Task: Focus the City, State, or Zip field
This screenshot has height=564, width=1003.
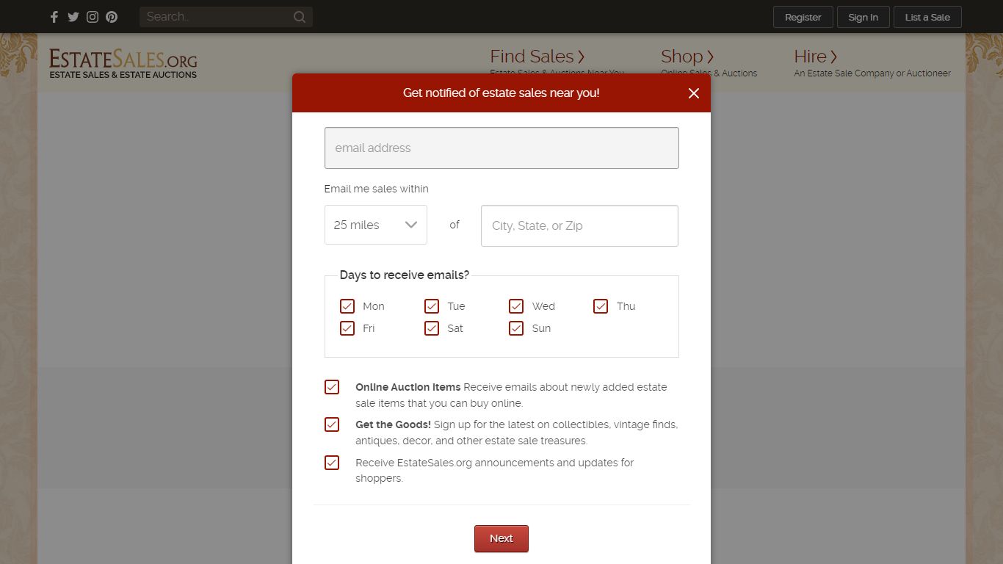Action: [579, 225]
